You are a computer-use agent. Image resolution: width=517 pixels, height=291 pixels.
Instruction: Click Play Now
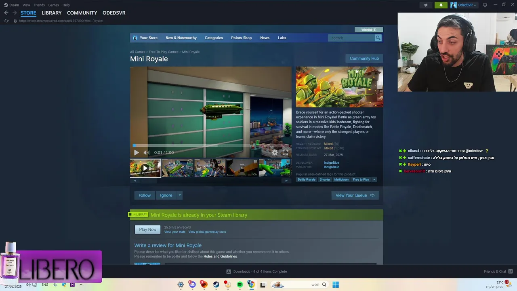pos(147,230)
